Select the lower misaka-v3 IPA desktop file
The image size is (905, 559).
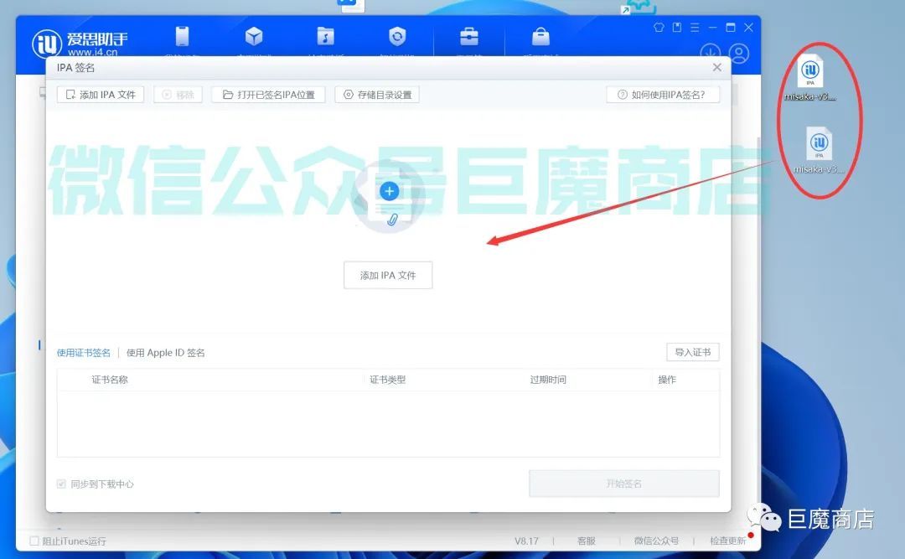(x=819, y=151)
